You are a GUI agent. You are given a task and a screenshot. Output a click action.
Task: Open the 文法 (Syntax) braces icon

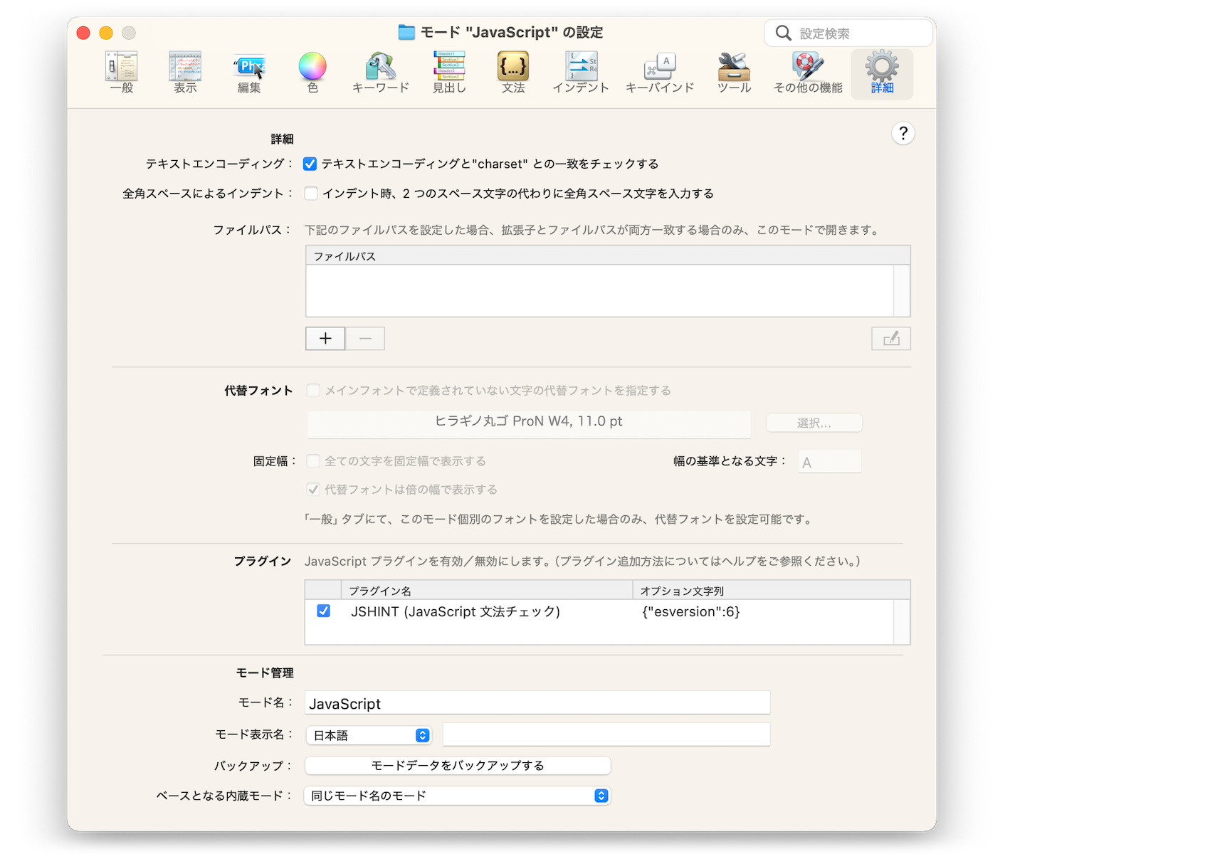pos(513,73)
